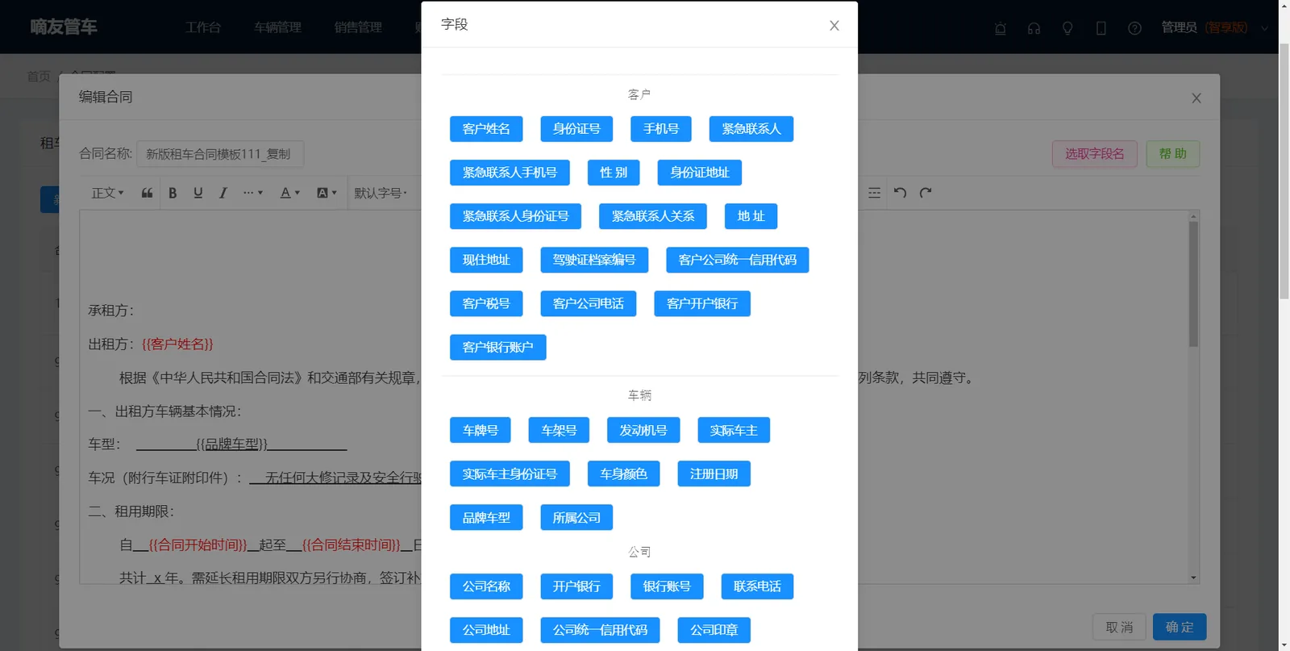Click the 选取字段名 button
This screenshot has width=1290, height=651.
click(1095, 154)
